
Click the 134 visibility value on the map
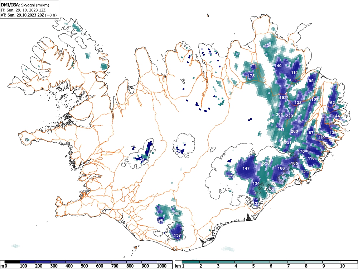256,183
